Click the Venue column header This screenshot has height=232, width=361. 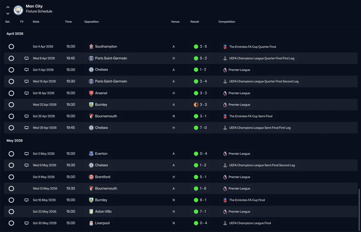175,22
